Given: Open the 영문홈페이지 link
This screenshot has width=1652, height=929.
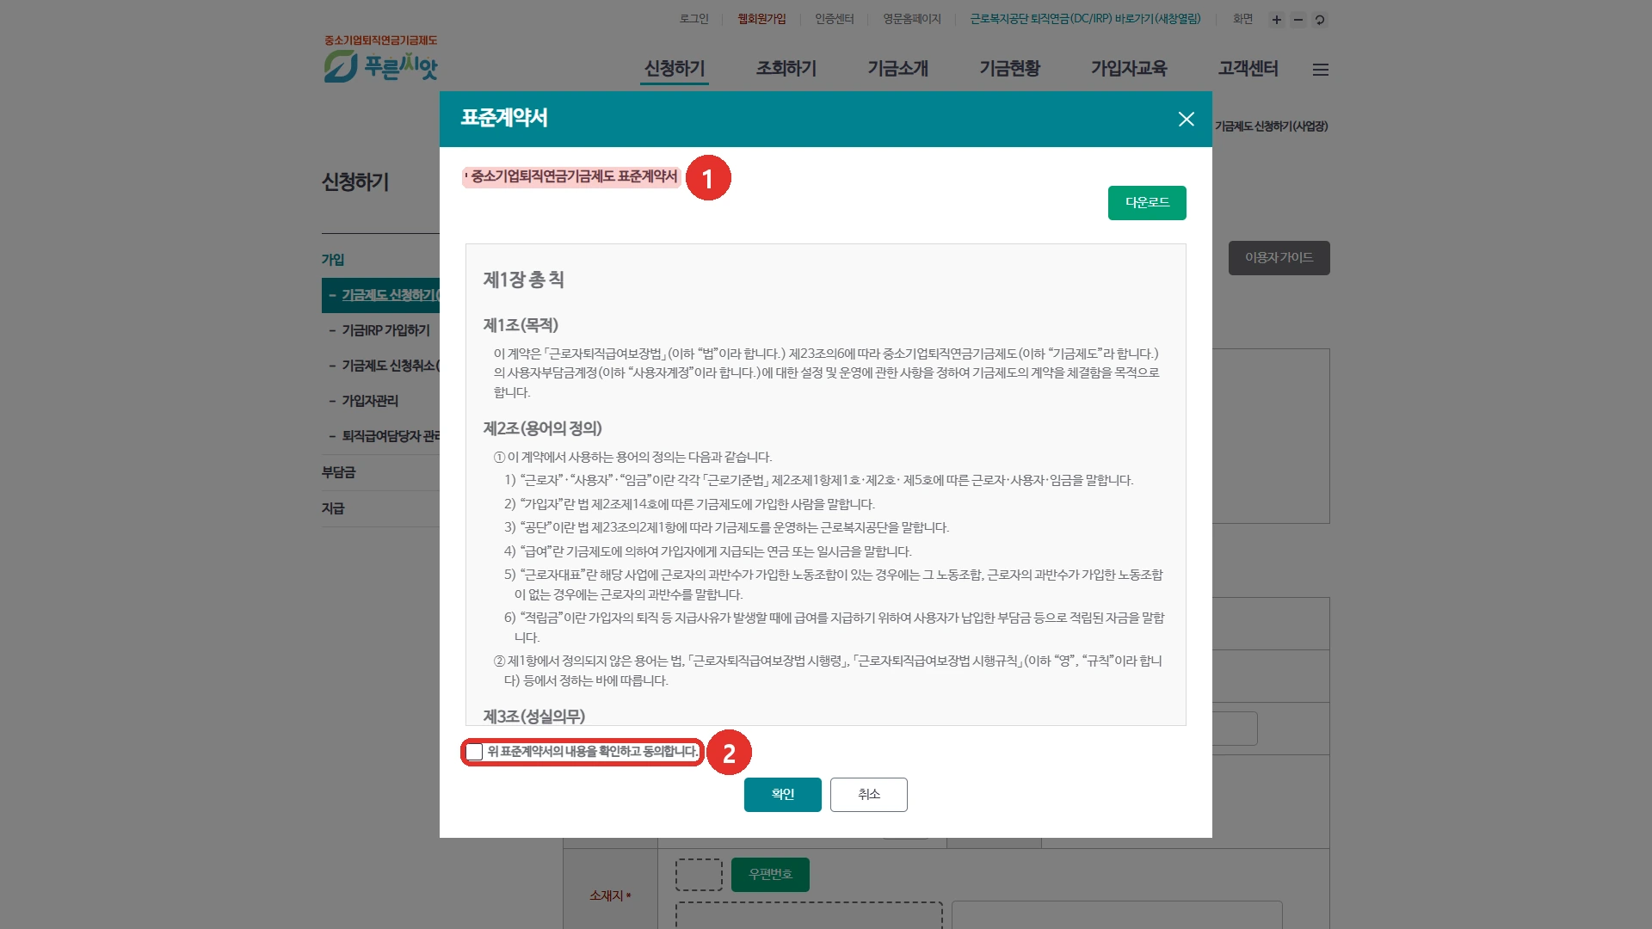Looking at the screenshot, I should click(912, 19).
